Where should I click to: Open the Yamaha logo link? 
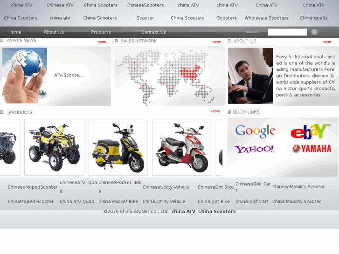pos(311,149)
